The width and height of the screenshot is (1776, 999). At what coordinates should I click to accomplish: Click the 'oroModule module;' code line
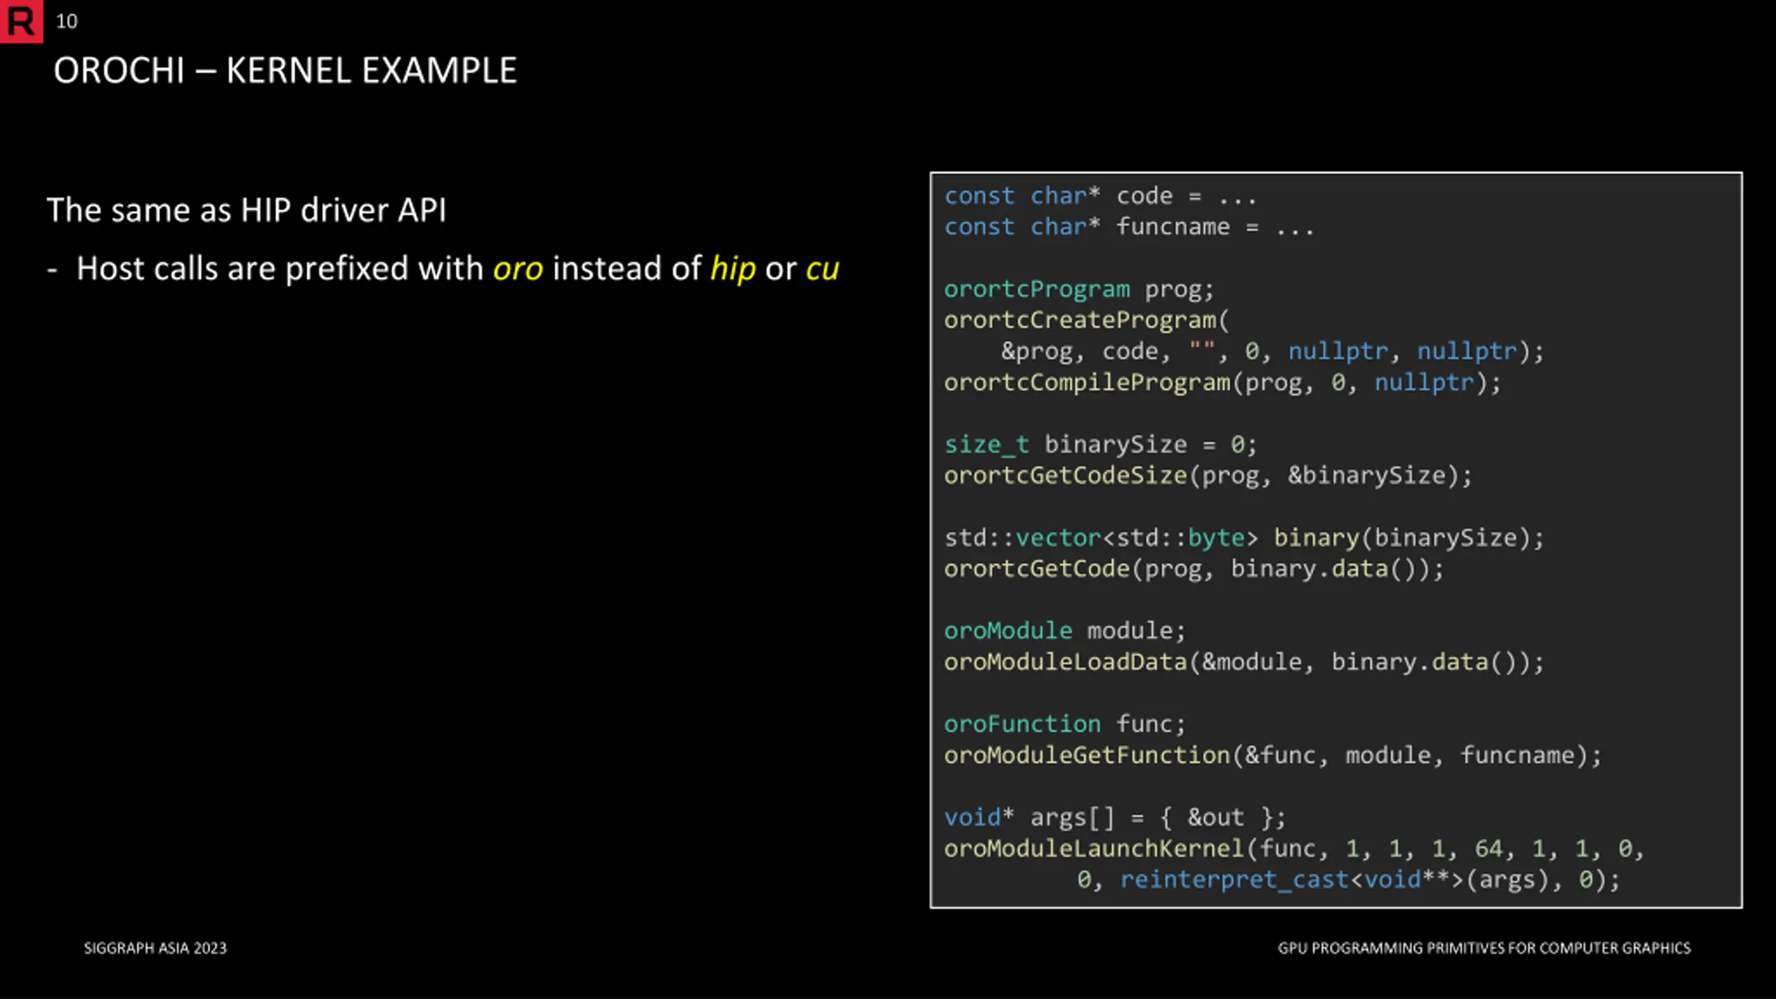coord(1065,631)
